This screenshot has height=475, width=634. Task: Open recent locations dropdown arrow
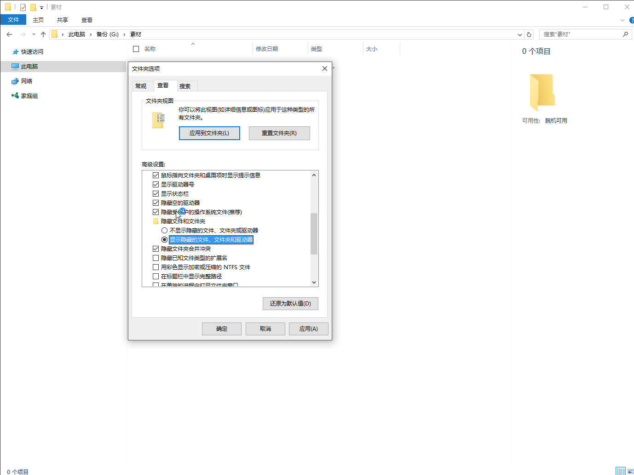[34, 34]
